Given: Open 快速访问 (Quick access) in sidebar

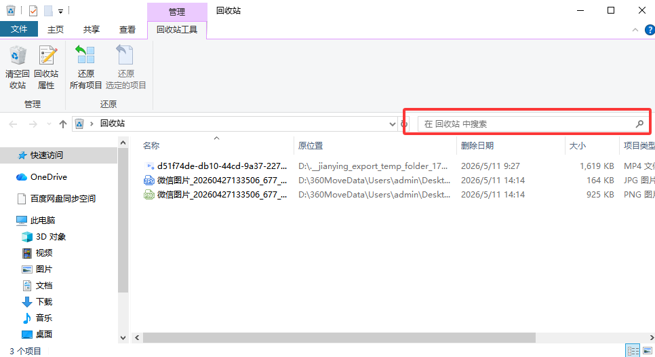Looking at the screenshot, I should (46, 155).
